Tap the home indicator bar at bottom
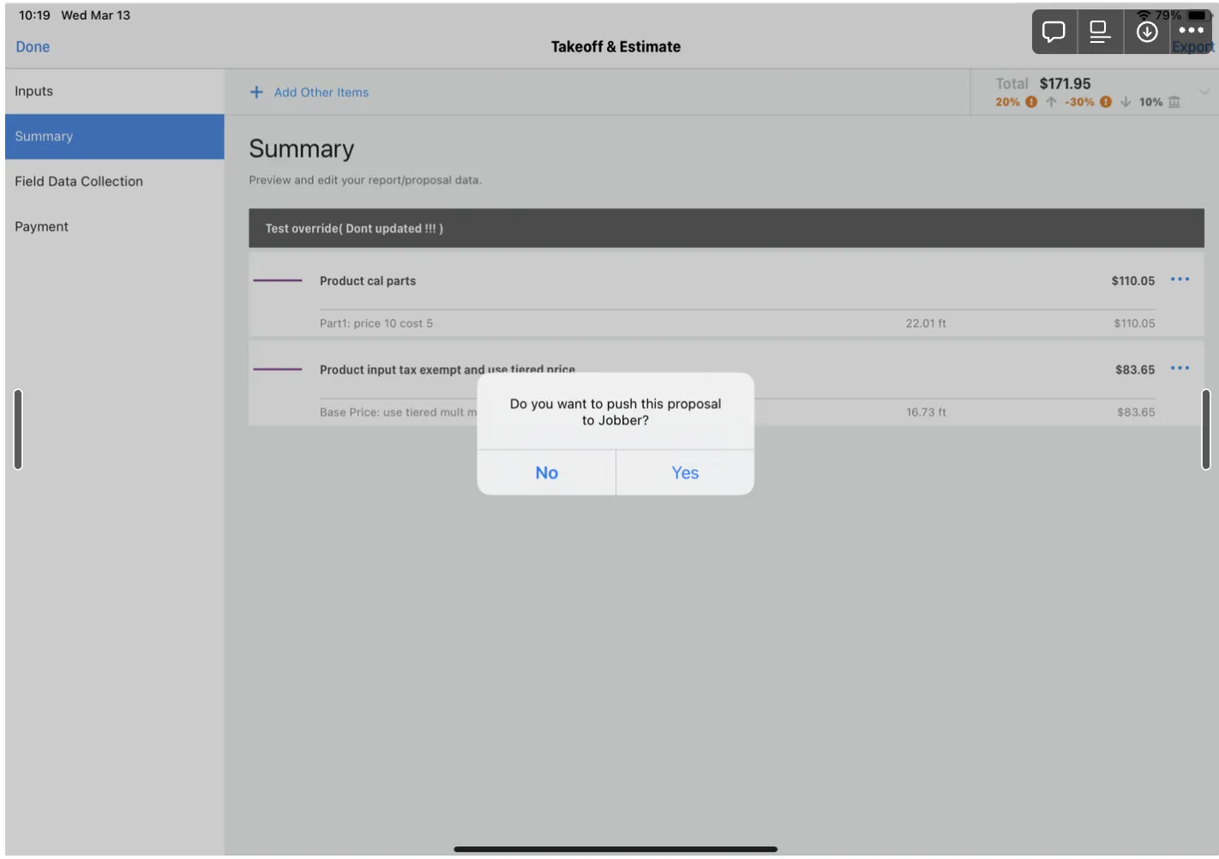The image size is (1219, 859). [x=616, y=850]
